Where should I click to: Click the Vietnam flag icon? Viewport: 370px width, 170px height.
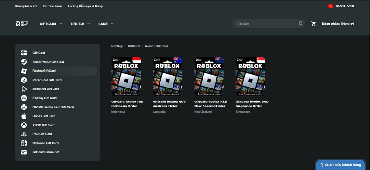tap(330, 6)
